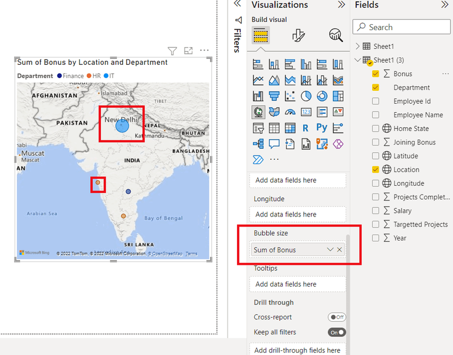Expand the Sheet1 table
Image resolution: width=453 pixels, height=355 pixels.
tap(357, 46)
